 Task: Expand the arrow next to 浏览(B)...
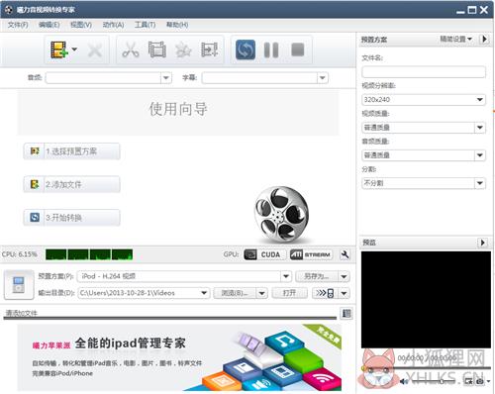coord(261,293)
